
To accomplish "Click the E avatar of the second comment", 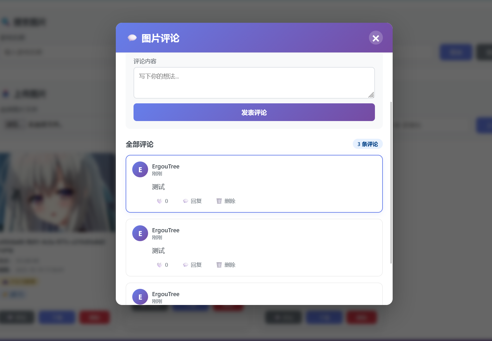I will (140, 233).
